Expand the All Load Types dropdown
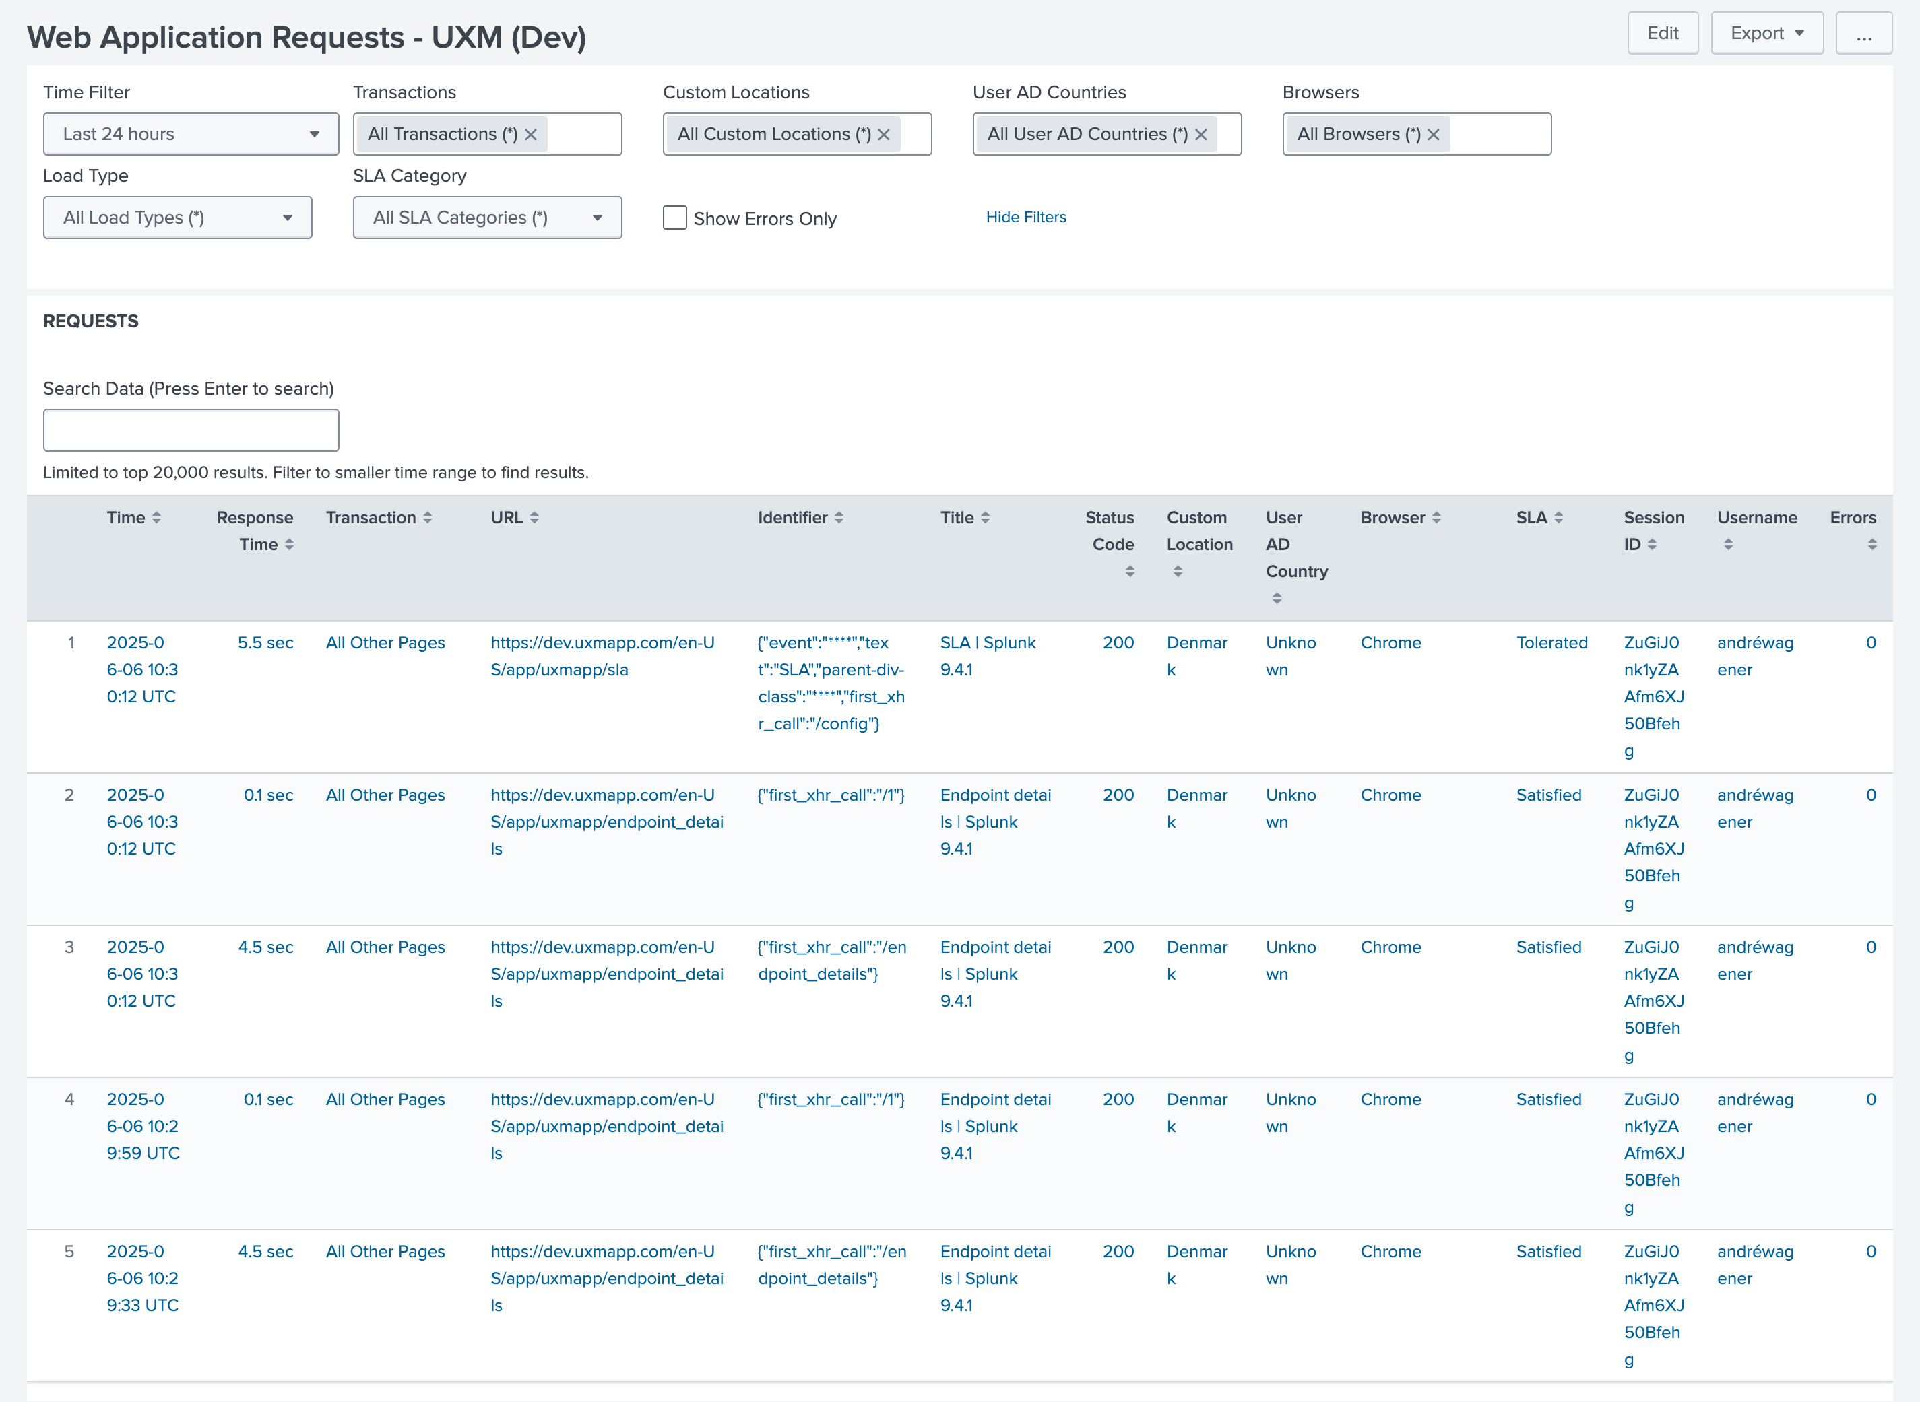 (177, 218)
